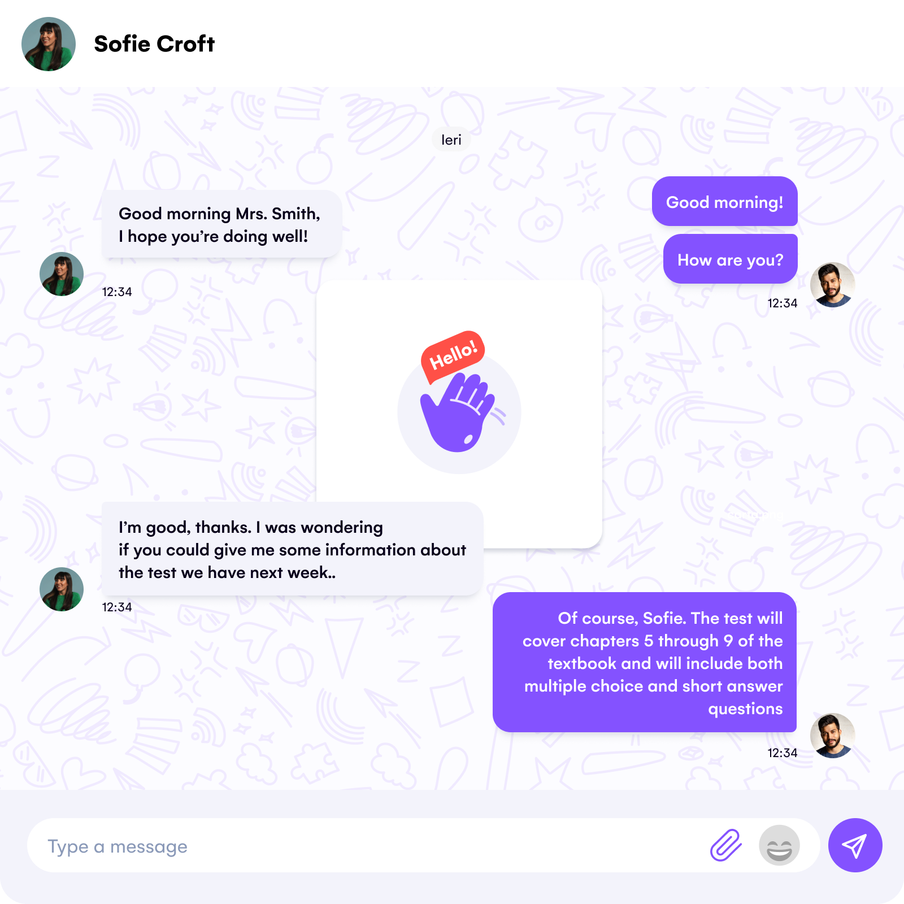Select the "Good morning Mrs. Smith" message bubble
This screenshot has width=904, height=904.
coord(221,224)
